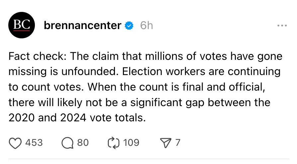The image size is (297, 164).
Task: Open replies via the comment bubble icon
Action: 67,143
